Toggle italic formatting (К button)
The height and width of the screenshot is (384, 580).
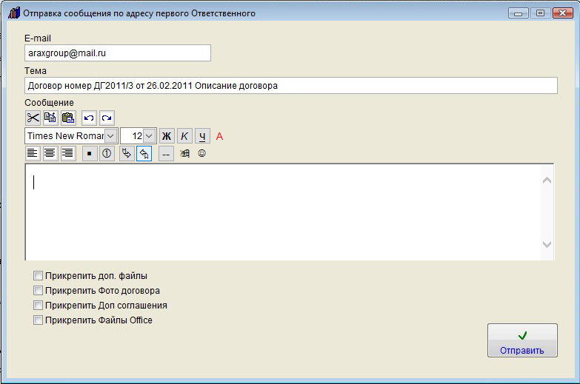point(184,136)
